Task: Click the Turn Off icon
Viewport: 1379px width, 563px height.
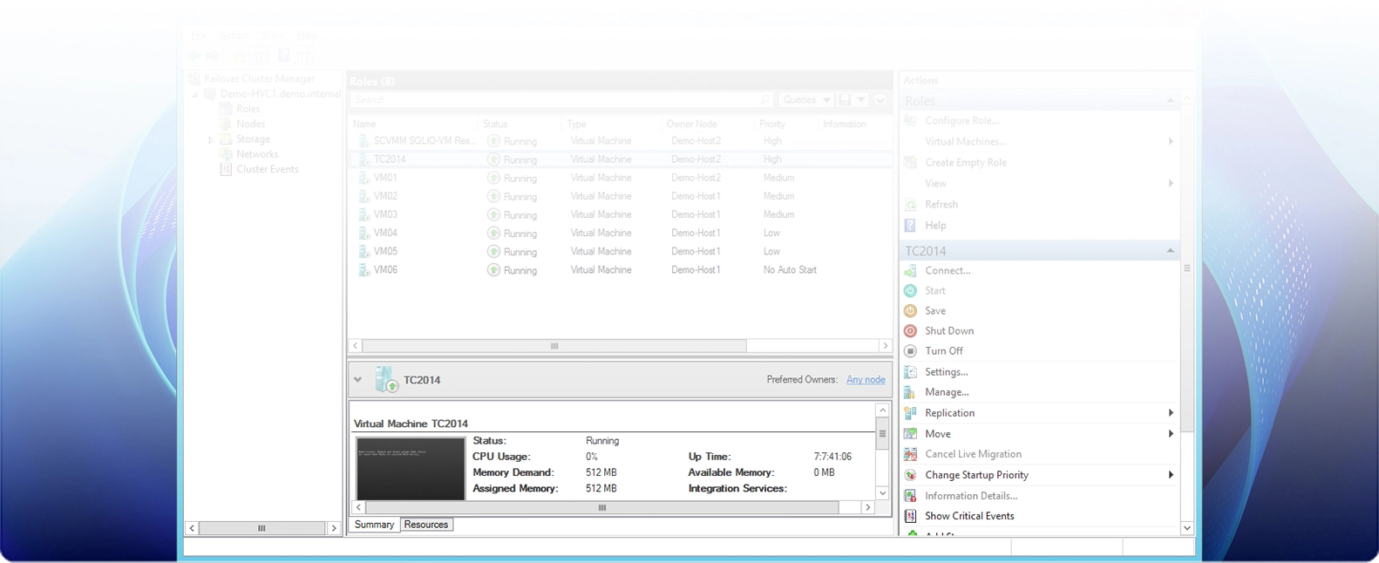Action: point(910,351)
